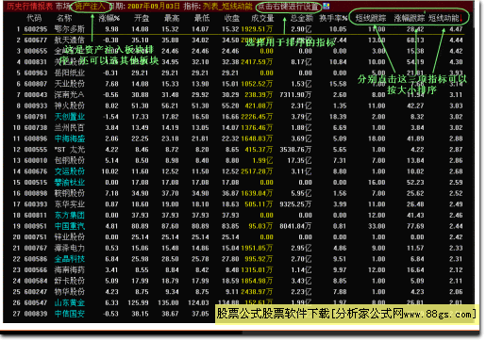Sort by the 涨幅跟踪 column header
Screen dimensions: 486x341
click(410, 18)
